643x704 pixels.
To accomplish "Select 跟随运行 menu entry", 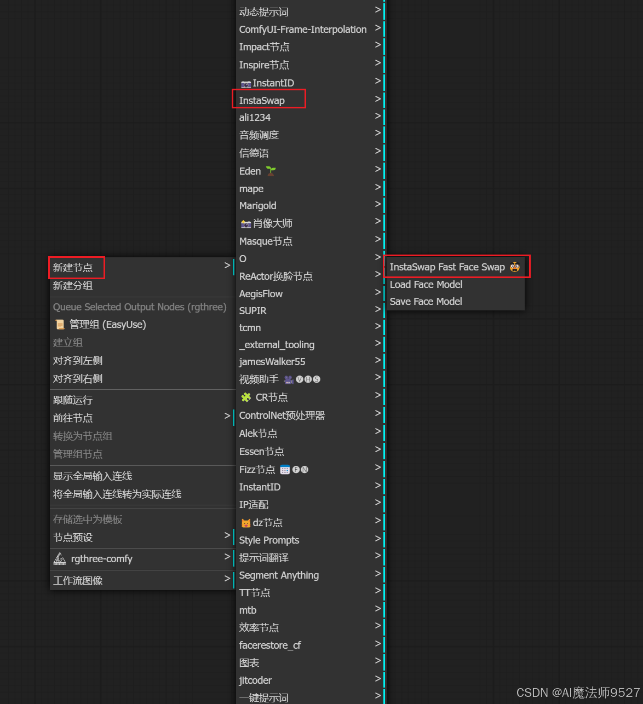I will (x=142, y=400).
